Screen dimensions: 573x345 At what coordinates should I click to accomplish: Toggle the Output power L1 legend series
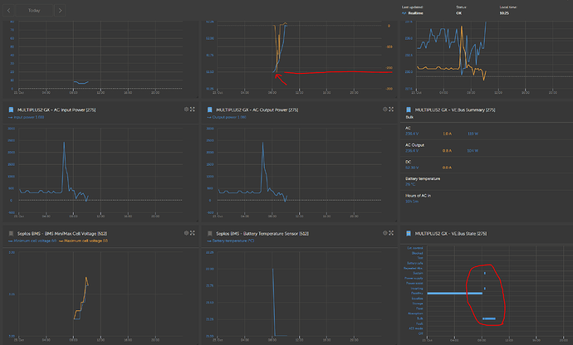tap(223, 117)
